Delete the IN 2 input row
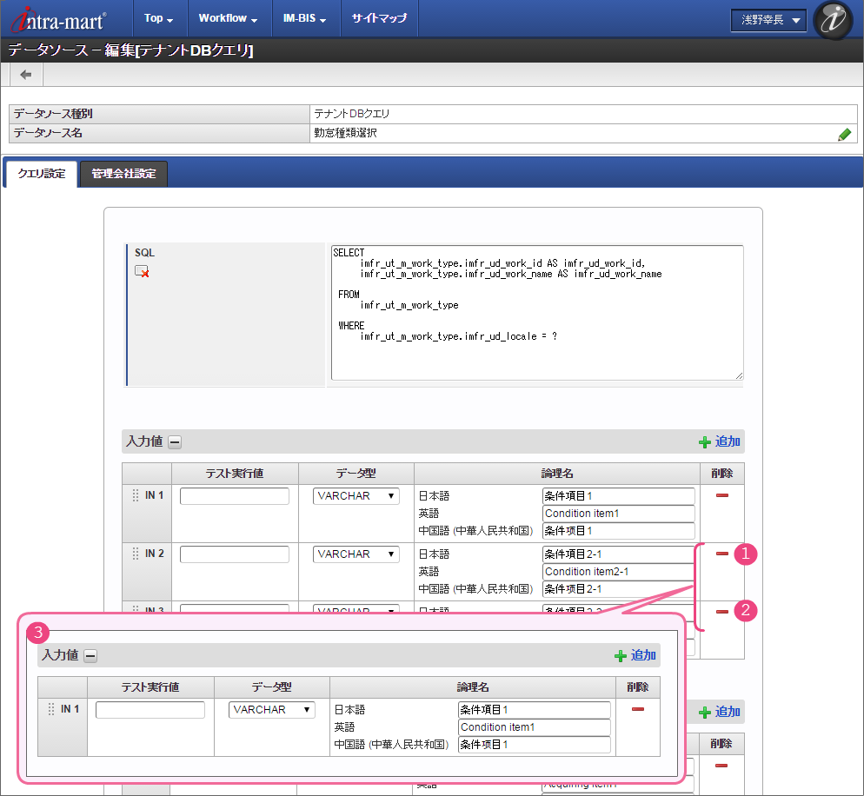 coord(721,554)
